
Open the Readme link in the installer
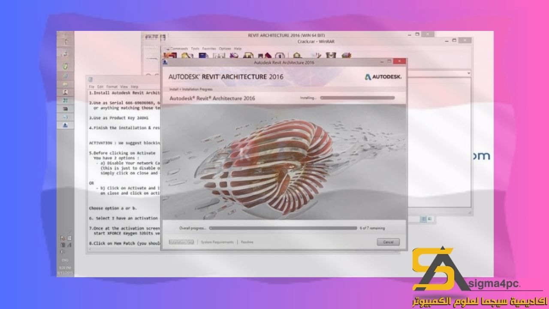coord(247,242)
